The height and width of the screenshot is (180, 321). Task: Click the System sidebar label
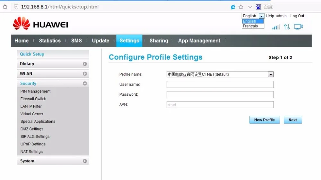(27, 161)
